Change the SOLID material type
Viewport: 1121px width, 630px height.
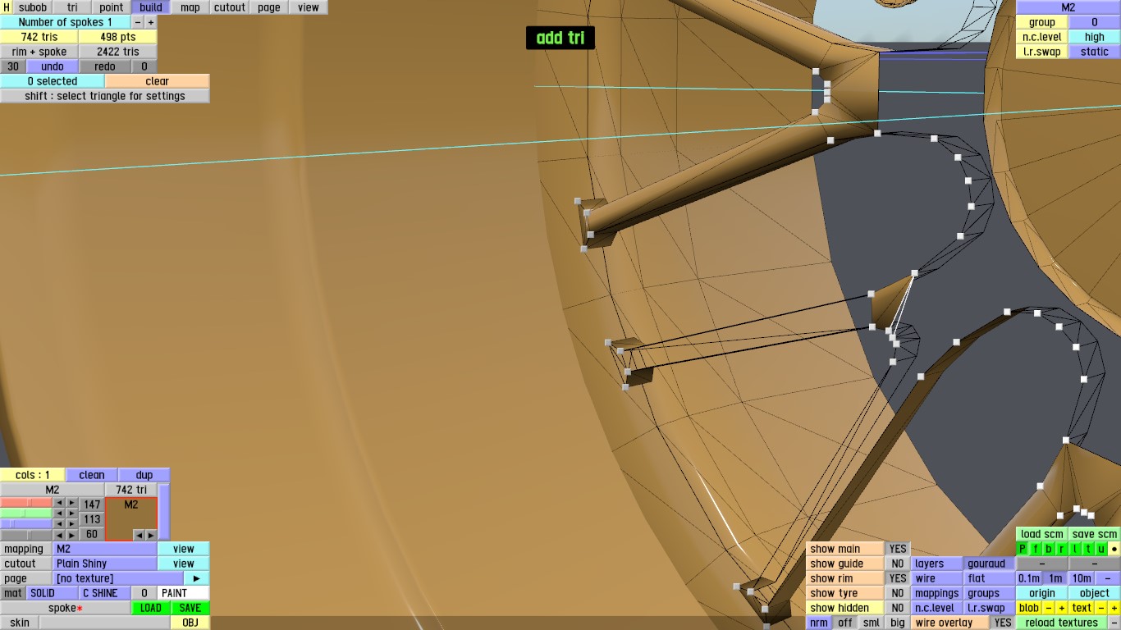coord(52,593)
